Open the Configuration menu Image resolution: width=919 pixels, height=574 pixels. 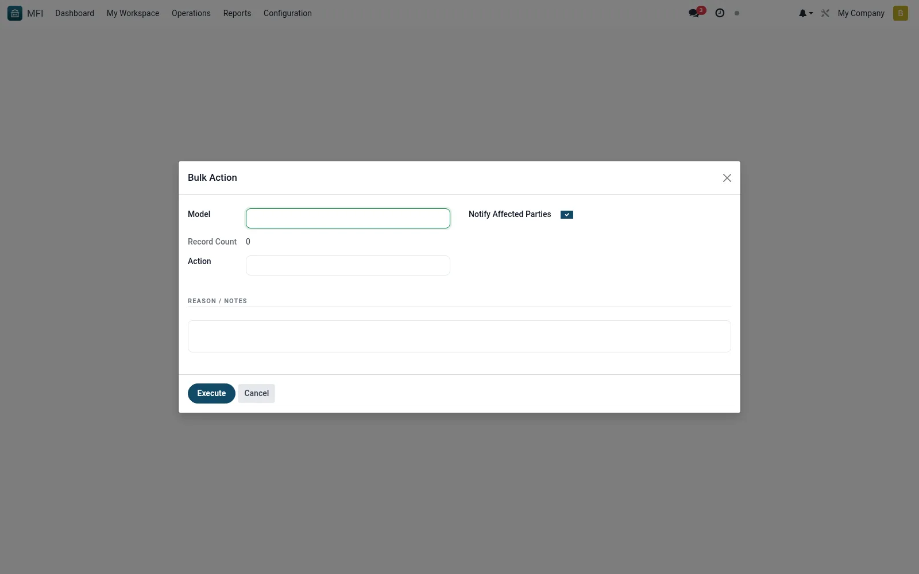[x=288, y=13]
